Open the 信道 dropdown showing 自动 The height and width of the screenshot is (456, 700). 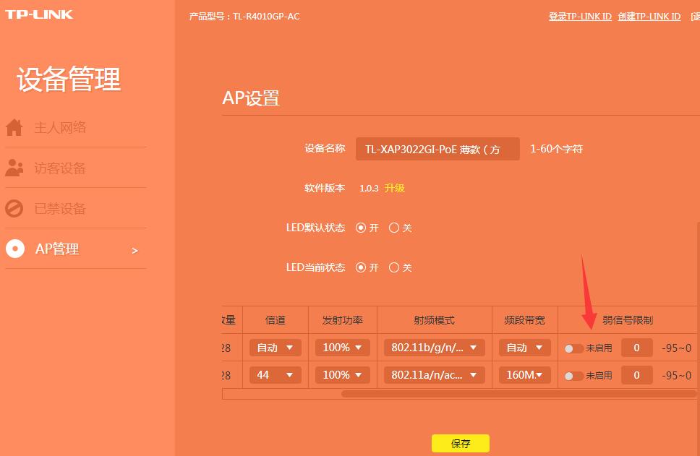pyautogui.click(x=275, y=348)
